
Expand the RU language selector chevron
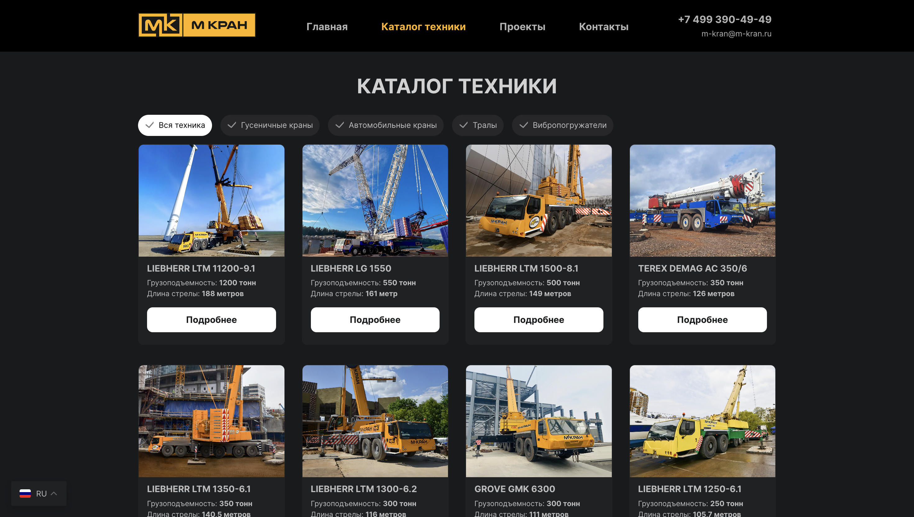(54, 493)
